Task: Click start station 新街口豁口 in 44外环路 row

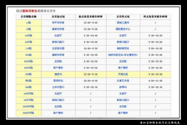Action: [58, 100]
